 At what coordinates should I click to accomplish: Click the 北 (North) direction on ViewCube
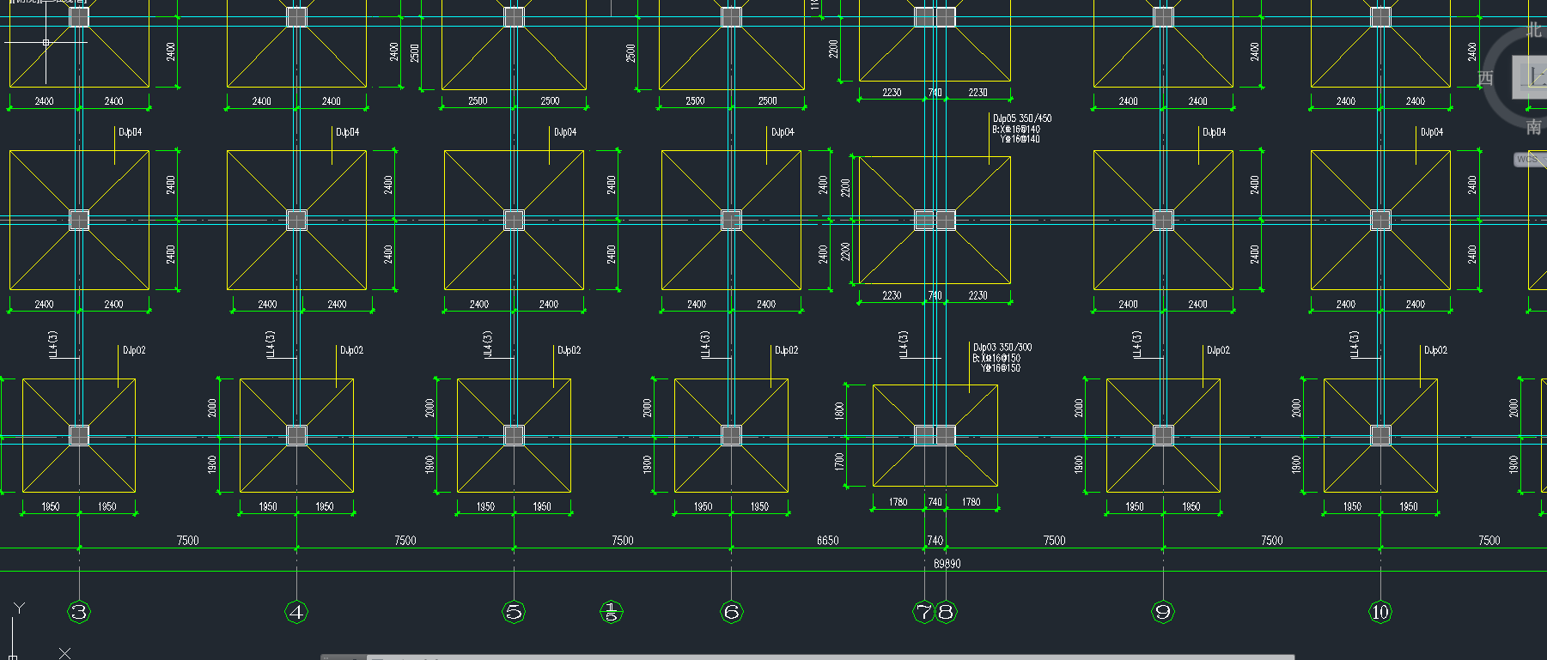tap(1534, 30)
